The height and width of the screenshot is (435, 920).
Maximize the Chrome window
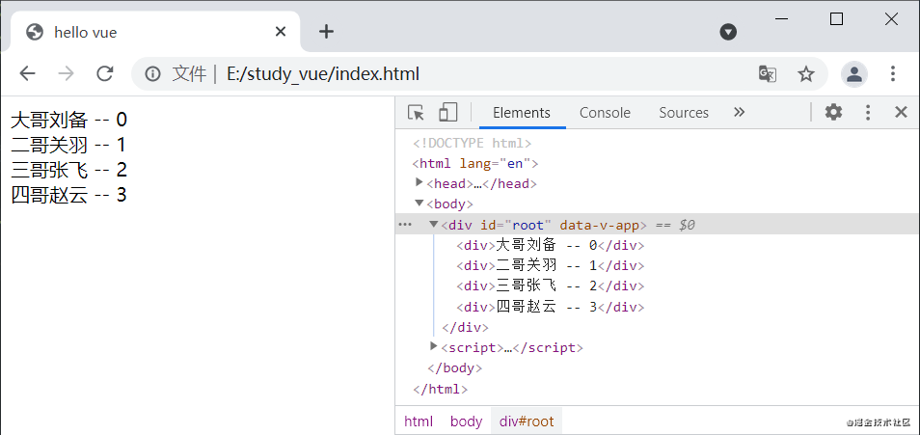point(837,19)
